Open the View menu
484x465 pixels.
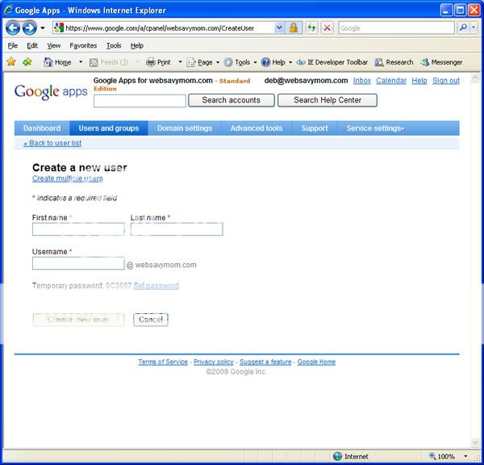[x=54, y=46]
